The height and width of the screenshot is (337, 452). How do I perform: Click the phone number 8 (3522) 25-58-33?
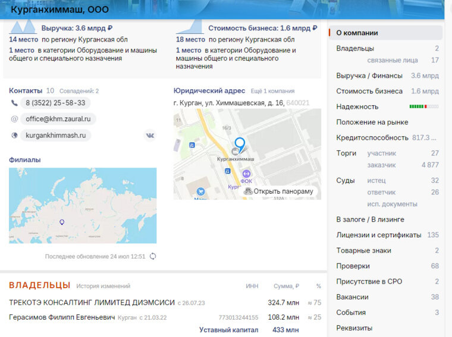pos(55,103)
